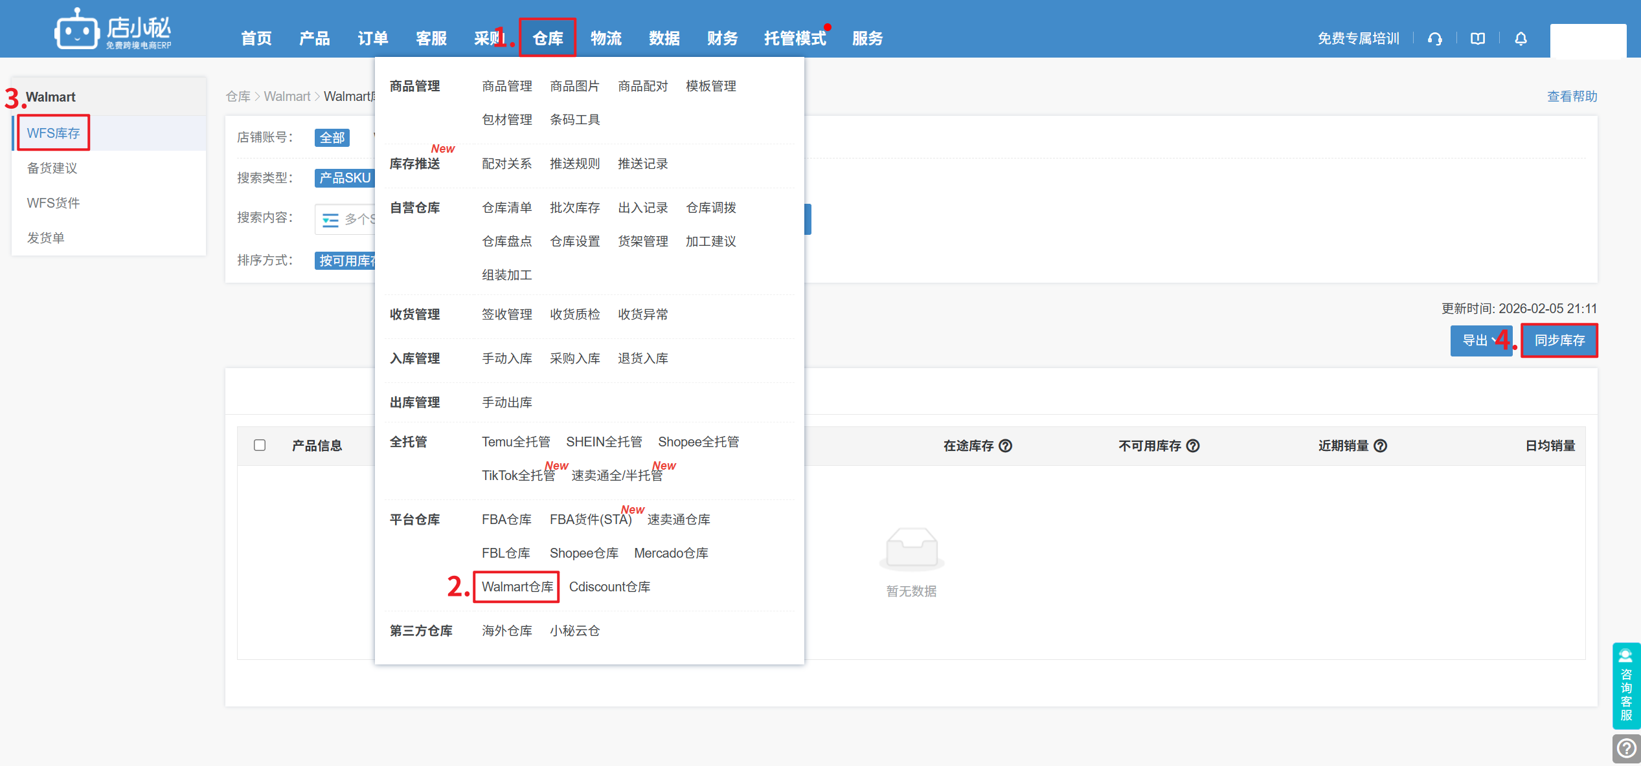Tick the select-all checkbox beside 产品信息
Image resolution: width=1641 pixels, height=766 pixels.
click(260, 445)
